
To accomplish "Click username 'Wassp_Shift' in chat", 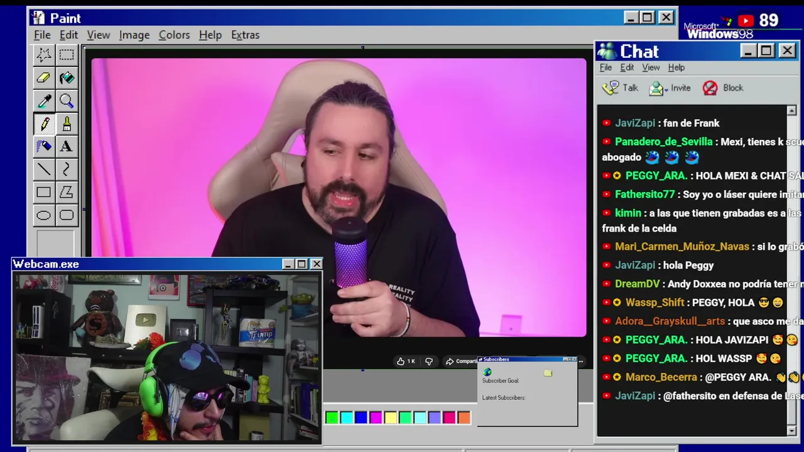I will click(x=655, y=303).
